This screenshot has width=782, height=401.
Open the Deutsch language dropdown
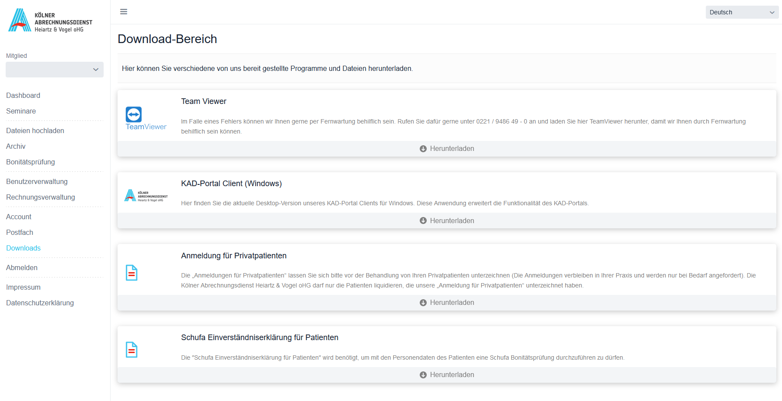click(x=742, y=12)
